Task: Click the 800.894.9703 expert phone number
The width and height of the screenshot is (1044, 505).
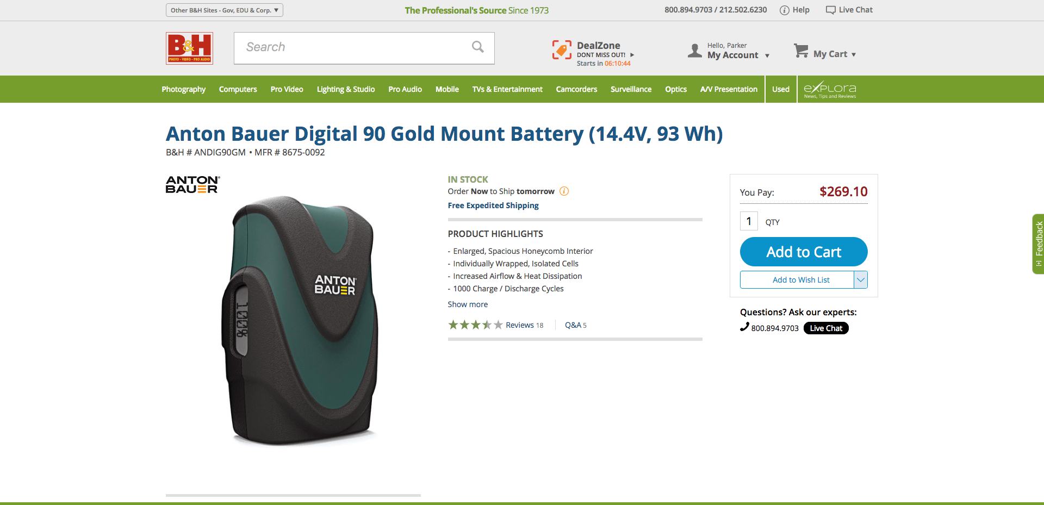Action: pyautogui.click(x=775, y=328)
